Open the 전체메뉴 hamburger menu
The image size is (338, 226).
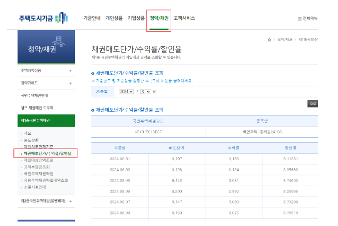(x=308, y=18)
